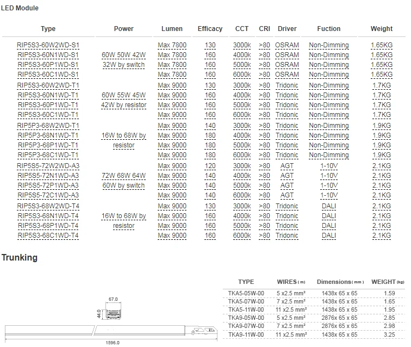Open the RIP5S3-68C1WD-T4 type link
The width and height of the screenshot is (411, 347).
pos(48,236)
